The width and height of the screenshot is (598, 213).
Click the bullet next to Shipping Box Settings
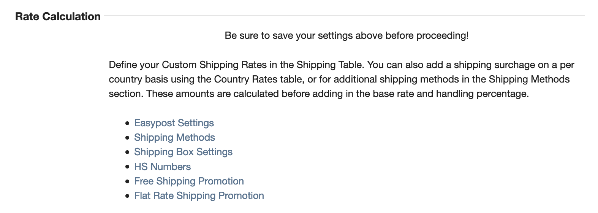click(127, 153)
